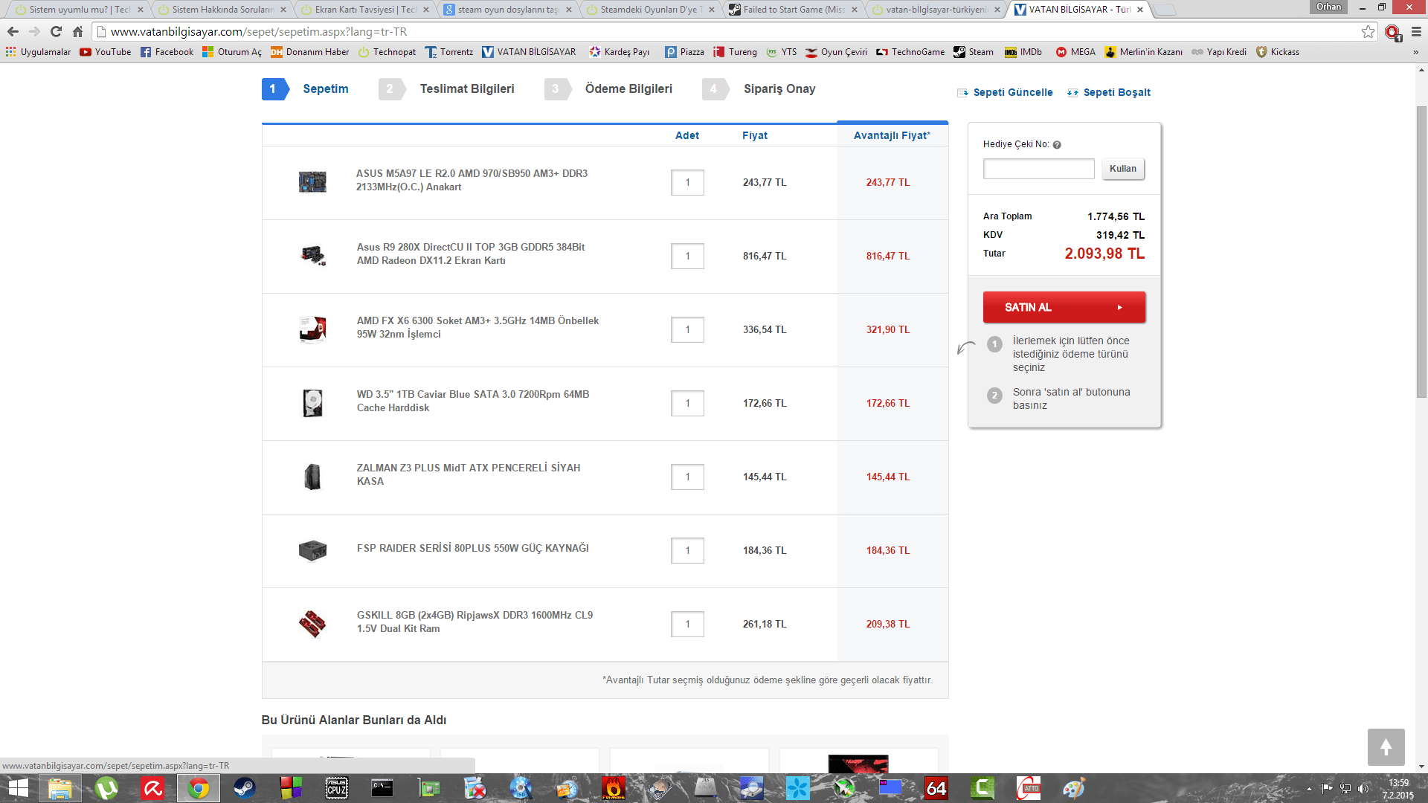This screenshot has height=803, width=1428.
Task: Reload the page with refresh icon
Action: [x=56, y=32]
